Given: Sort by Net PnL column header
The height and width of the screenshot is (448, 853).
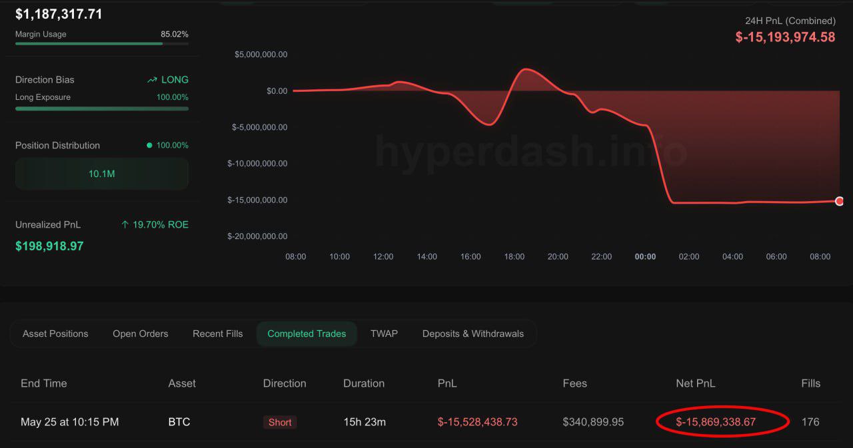Looking at the screenshot, I should 695,383.
